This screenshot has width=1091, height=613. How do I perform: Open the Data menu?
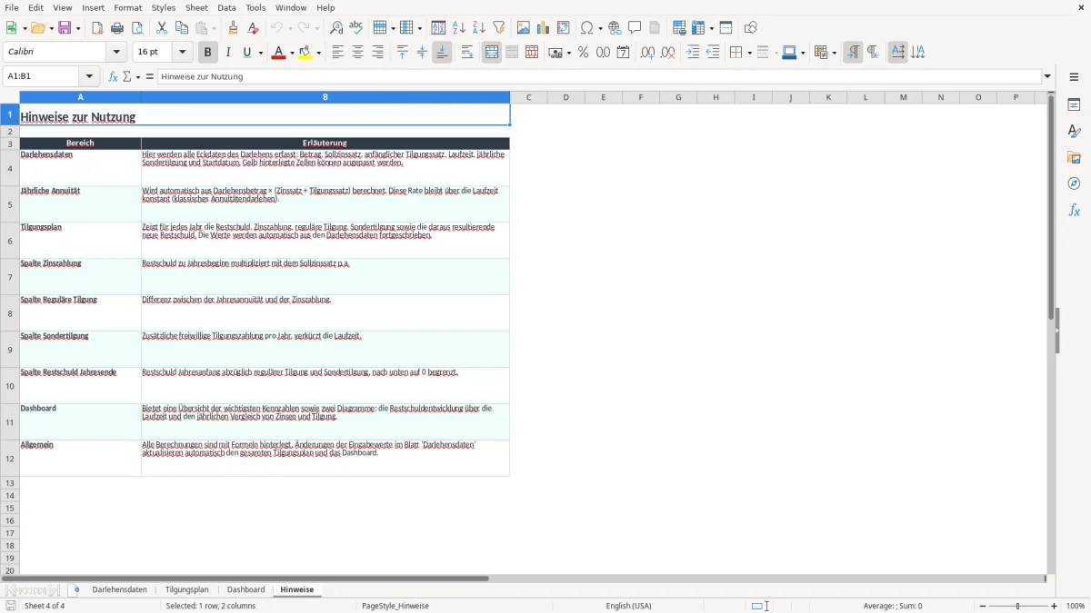[x=226, y=7]
